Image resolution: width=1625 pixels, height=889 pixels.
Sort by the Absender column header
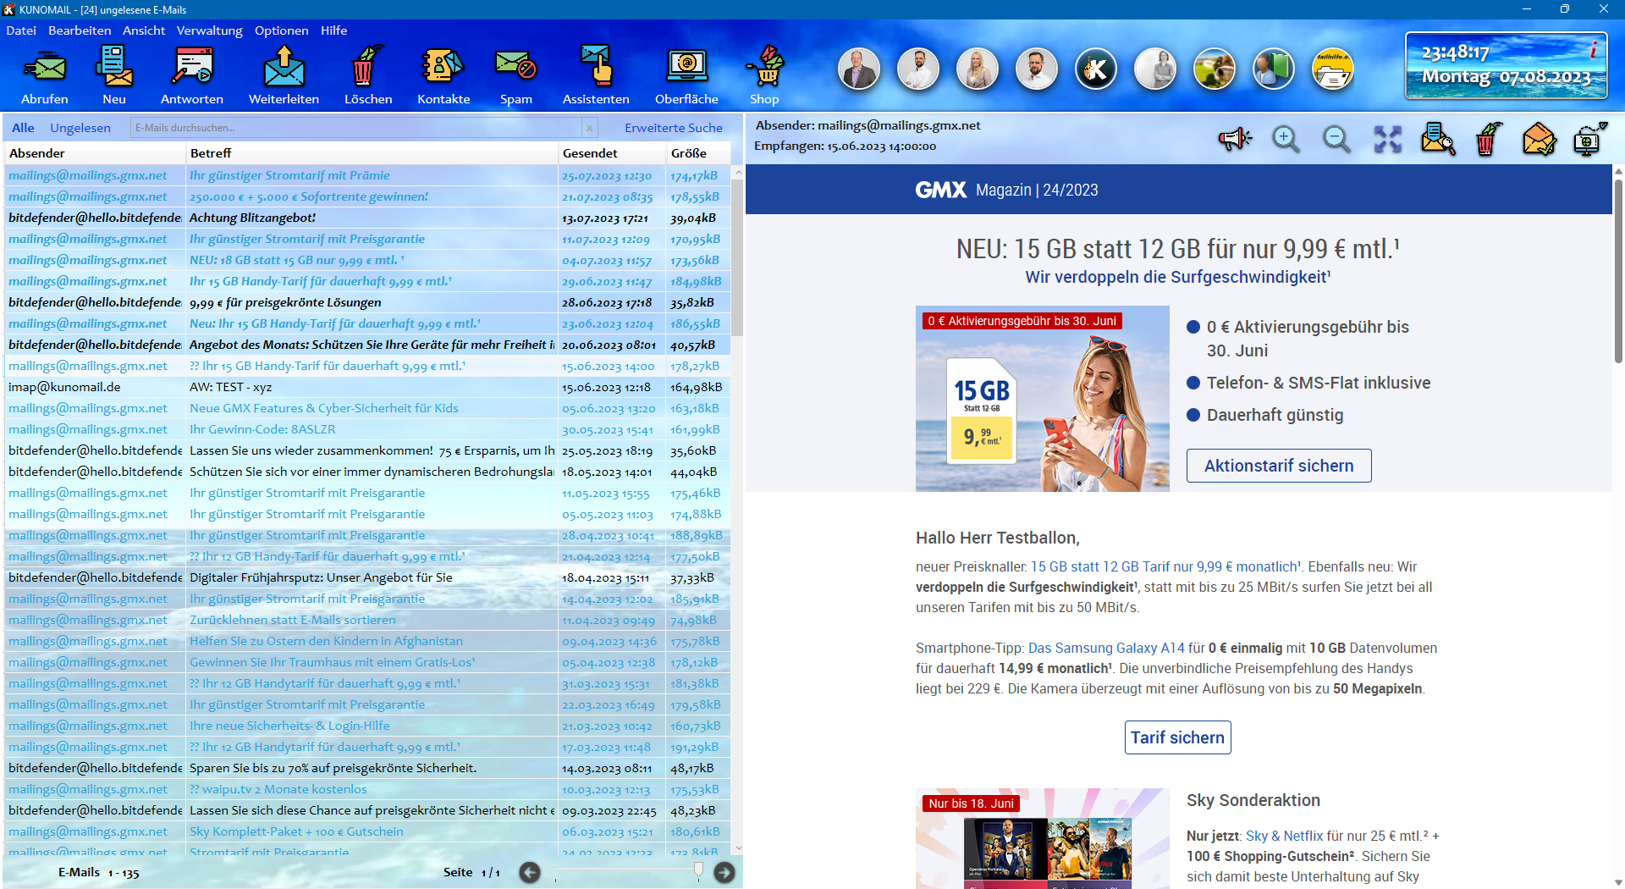pos(94,153)
